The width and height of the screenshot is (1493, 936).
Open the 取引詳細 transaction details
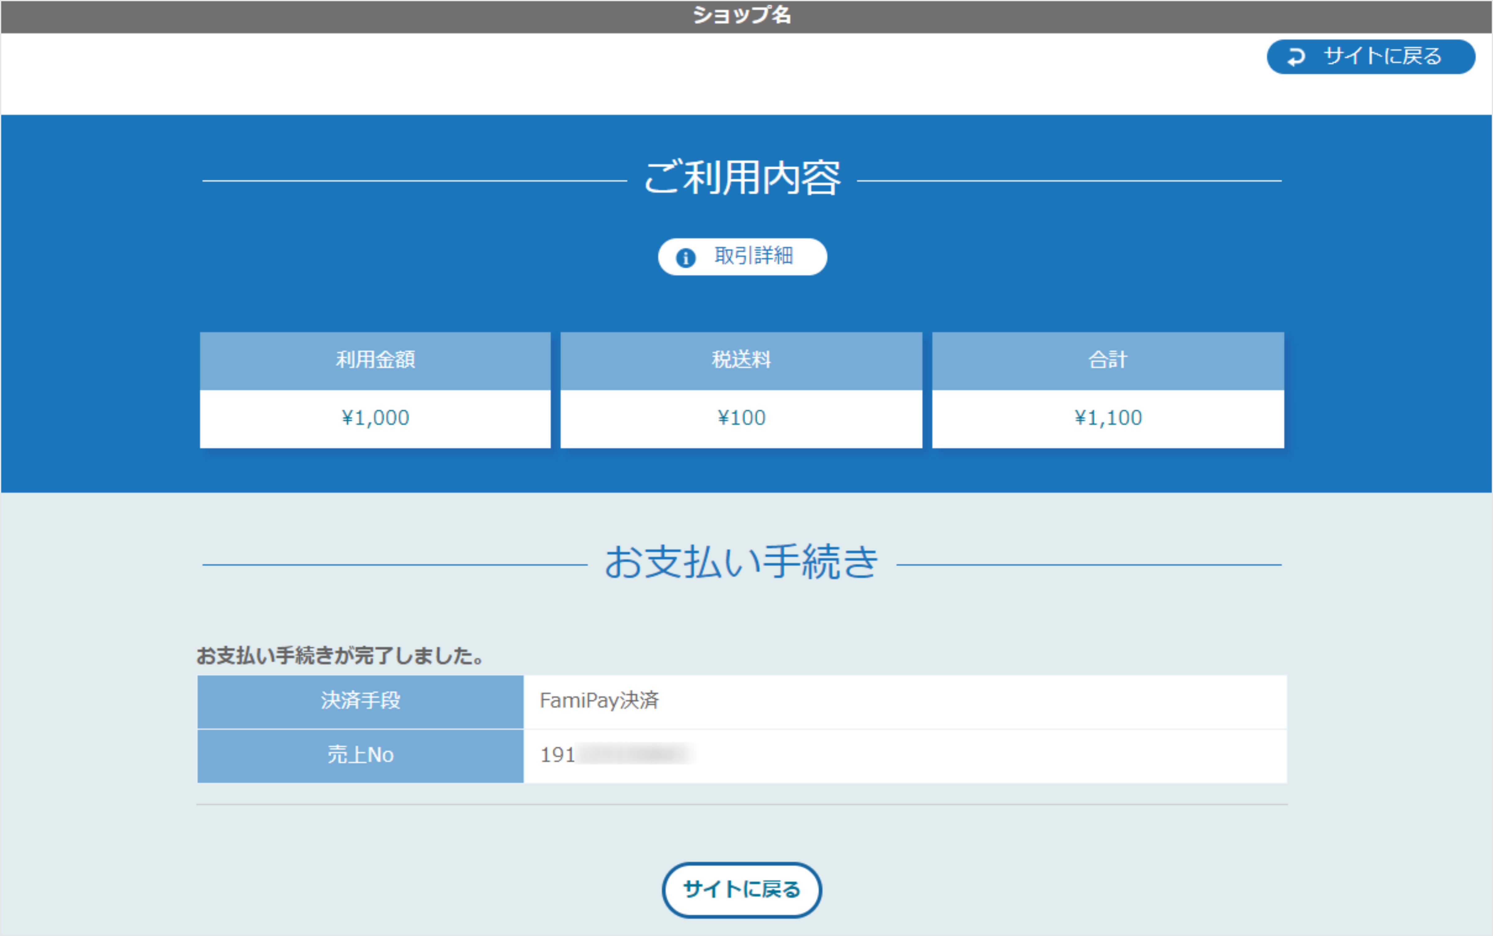(x=742, y=256)
